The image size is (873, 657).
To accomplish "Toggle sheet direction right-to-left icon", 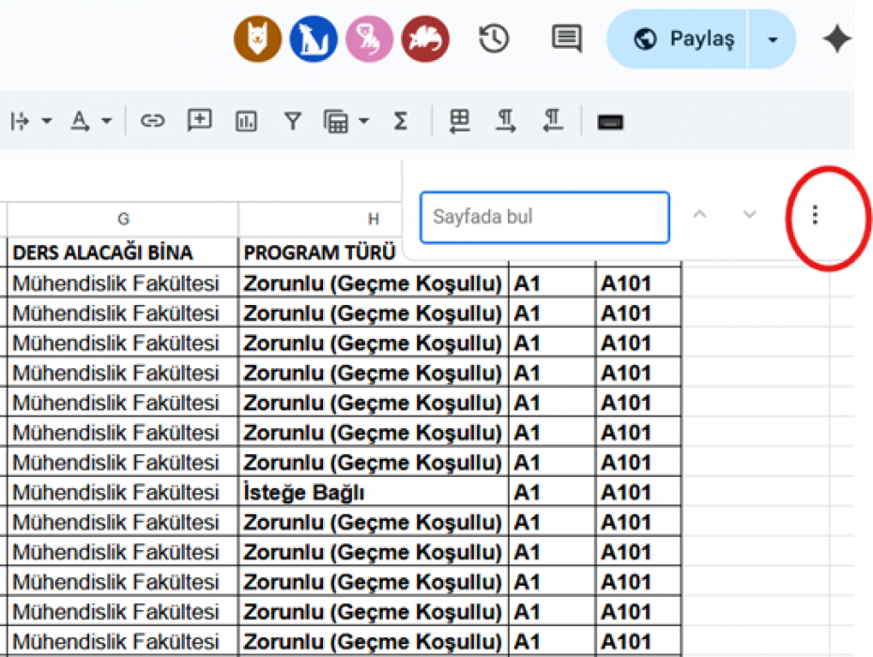I will [459, 121].
